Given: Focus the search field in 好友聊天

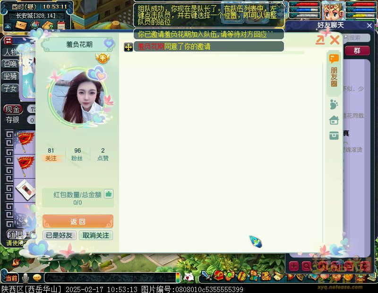Looking at the screenshot, I should pyautogui.click(x=356, y=38).
